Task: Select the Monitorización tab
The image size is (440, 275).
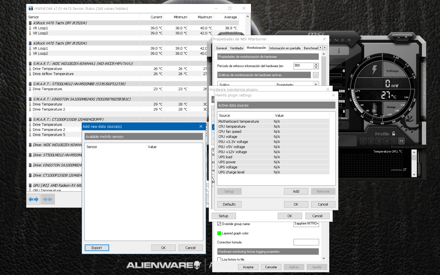Action: (256, 48)
